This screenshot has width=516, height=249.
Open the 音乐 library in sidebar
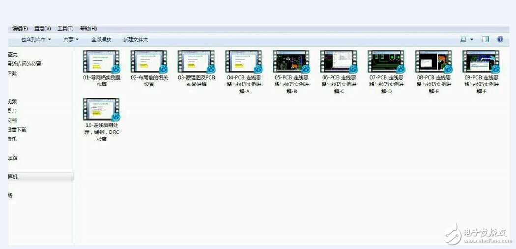tap(12, 139)
